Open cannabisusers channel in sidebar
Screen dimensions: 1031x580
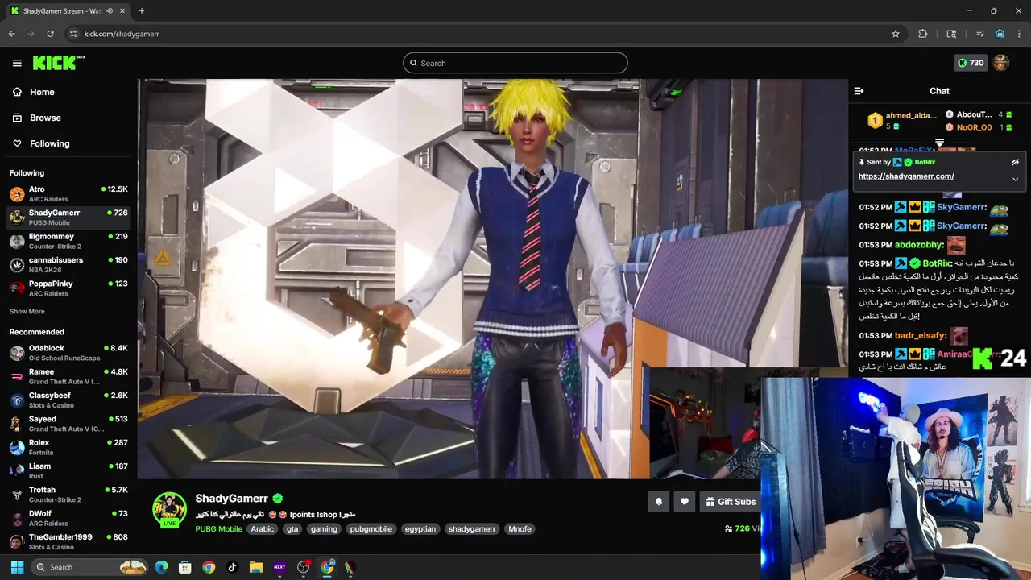68,265
